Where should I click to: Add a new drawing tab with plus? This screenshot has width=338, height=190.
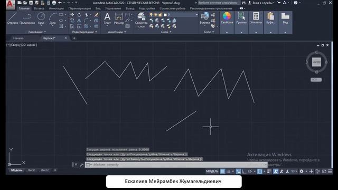[74, 38]
